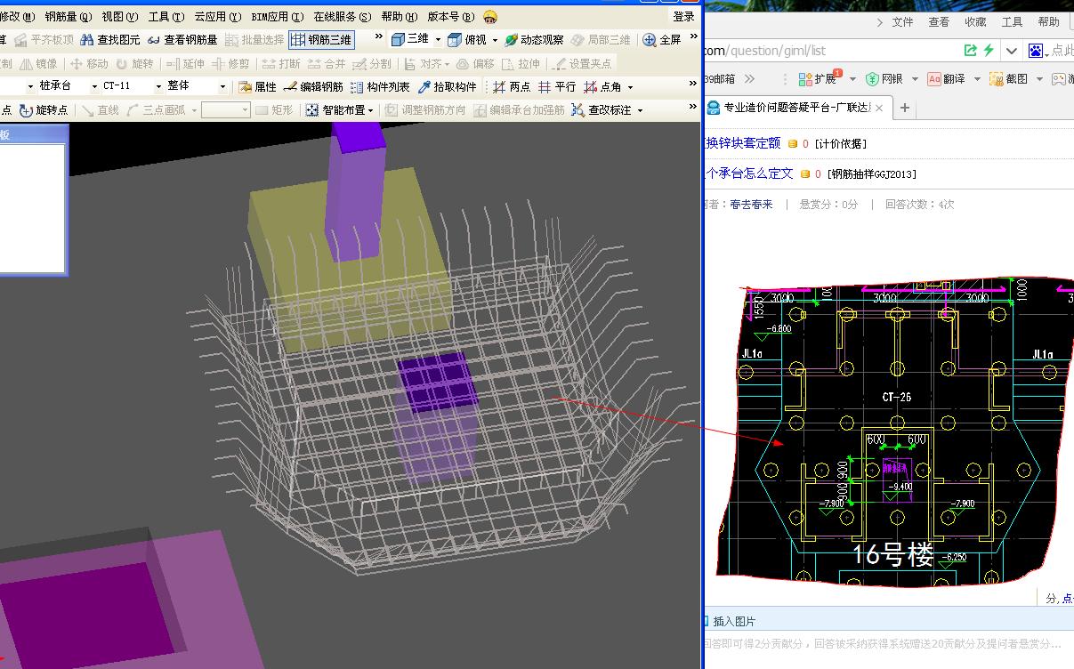Click 查改标注 check annotation tool

[602, 110]
